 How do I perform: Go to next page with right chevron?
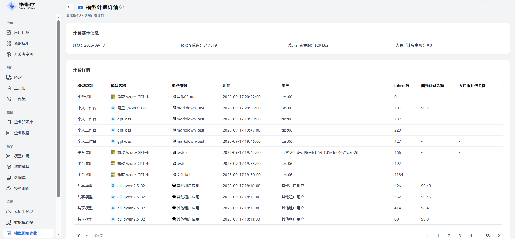pos(498,235)
